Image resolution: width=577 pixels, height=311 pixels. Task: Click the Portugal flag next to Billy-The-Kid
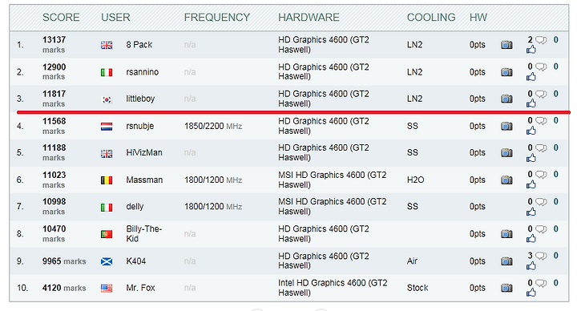(107, 234)
